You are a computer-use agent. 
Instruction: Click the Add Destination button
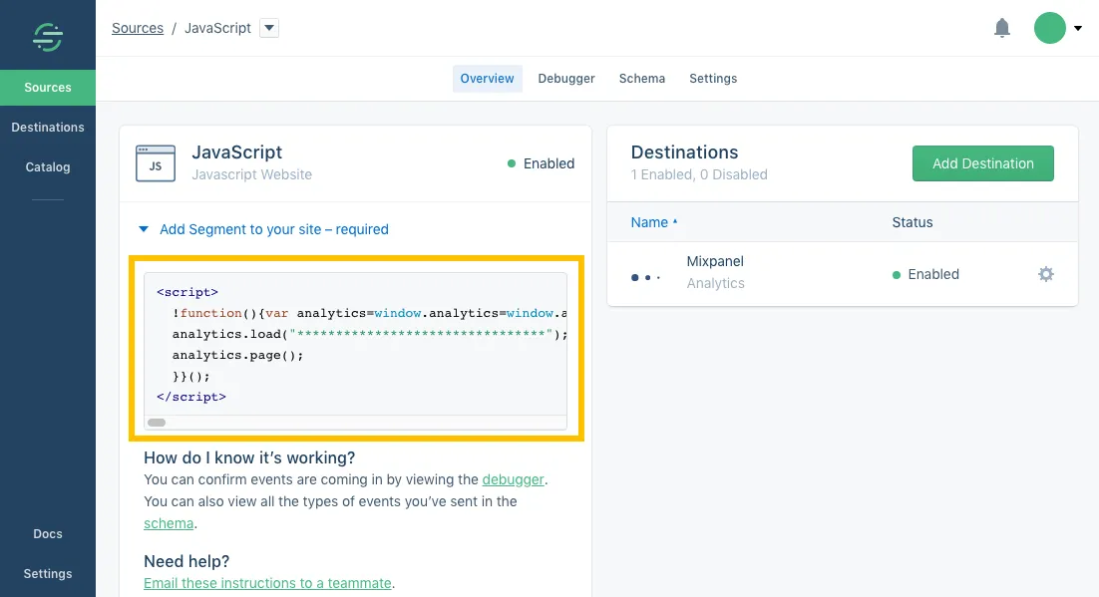coord(982,163)
